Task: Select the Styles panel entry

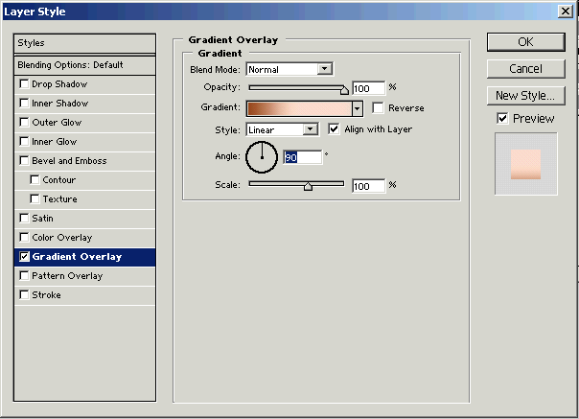Action: pos(84,43)
